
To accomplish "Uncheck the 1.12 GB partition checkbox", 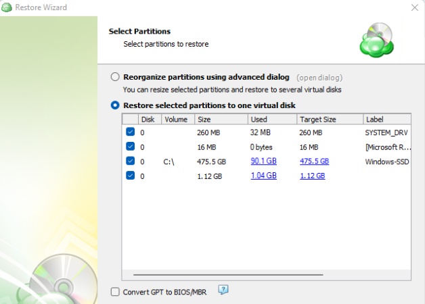I will (x=131, y=176).
